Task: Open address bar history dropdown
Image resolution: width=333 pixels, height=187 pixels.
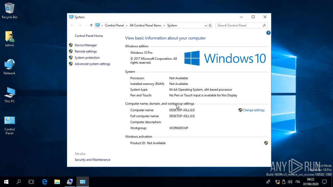Action: (206, 25)
